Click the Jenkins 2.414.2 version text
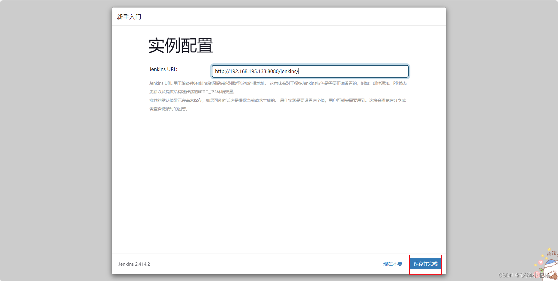Viewport: 558px width, 281px height. pos(134,264)
